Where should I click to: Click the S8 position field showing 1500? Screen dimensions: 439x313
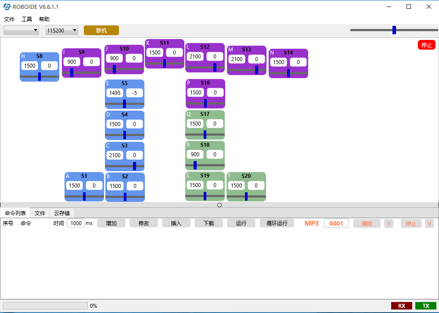pos(30,65)
